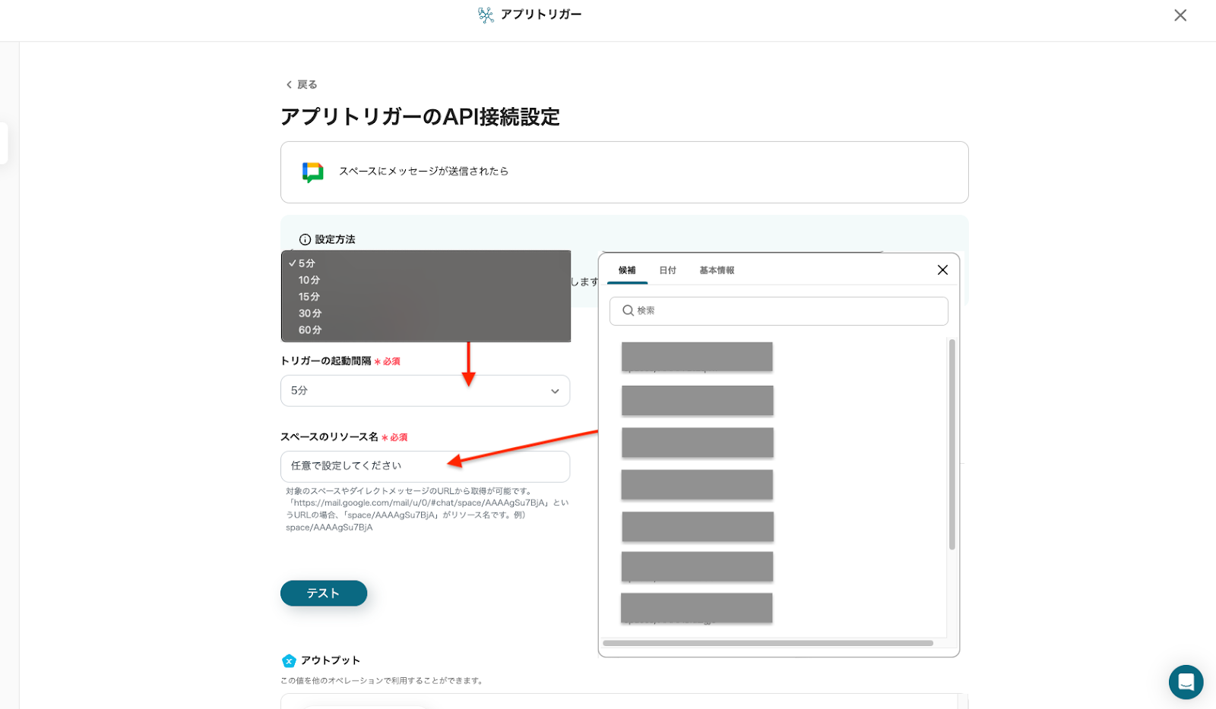1216x709 pixels.
Task: Close the candidate popup panel
Action: point(942,270)
